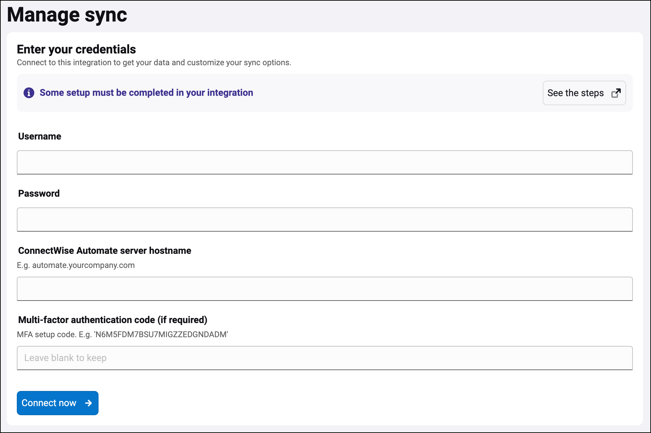Click the Enter your credentials heading

[x=76, y=49]
